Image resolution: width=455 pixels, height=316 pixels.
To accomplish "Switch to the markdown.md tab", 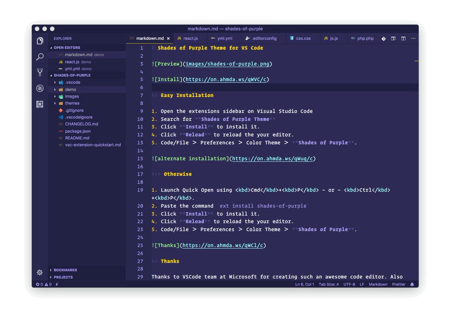I will pyautogui.click(x=149, y=38).
